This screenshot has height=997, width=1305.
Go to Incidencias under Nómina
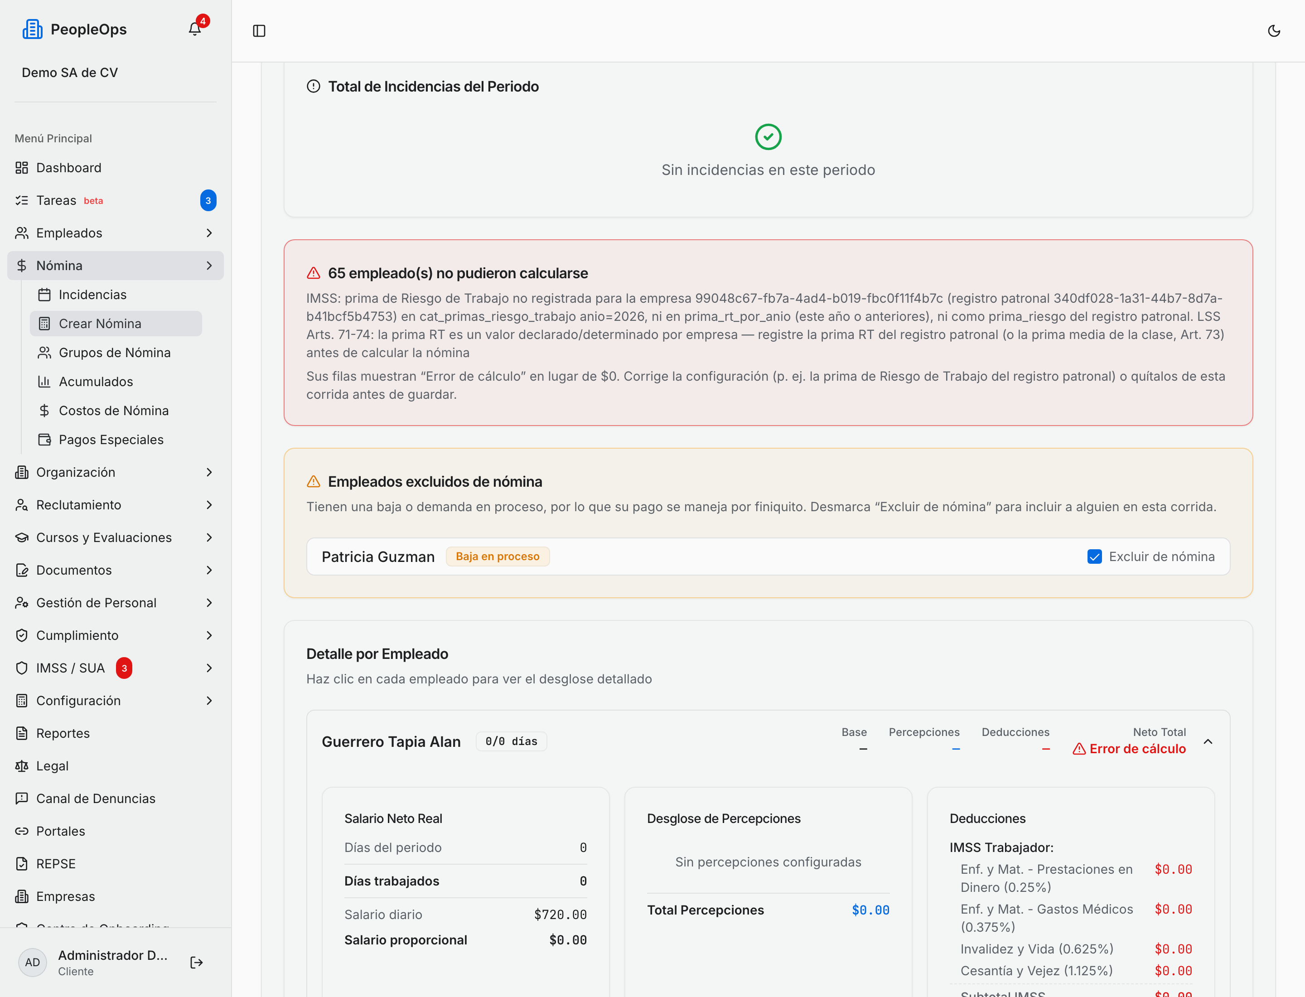pos(116,295)
